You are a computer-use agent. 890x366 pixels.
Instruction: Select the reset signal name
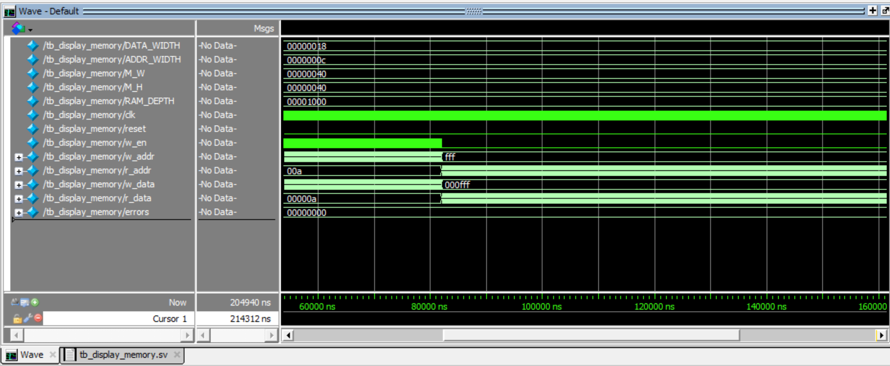(94, 129)
